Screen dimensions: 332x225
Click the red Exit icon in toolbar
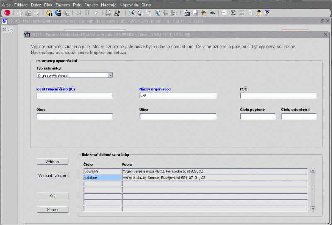click(7, 13)
